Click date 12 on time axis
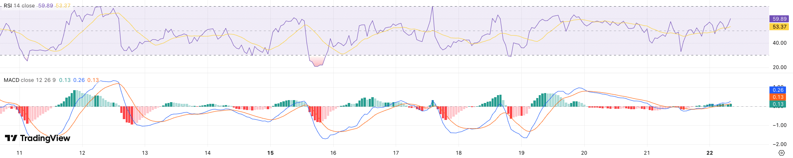 tap(82, 153)
